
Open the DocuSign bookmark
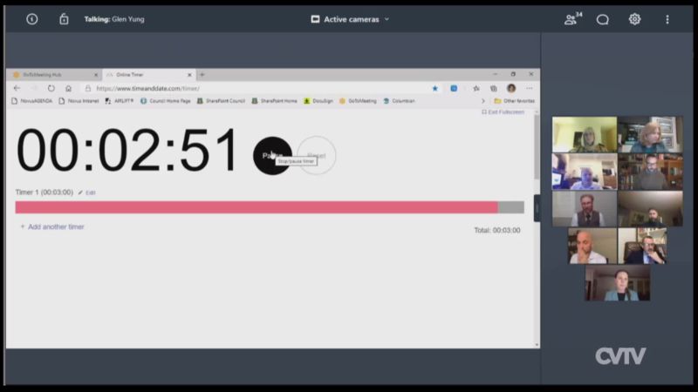point(318,101)
